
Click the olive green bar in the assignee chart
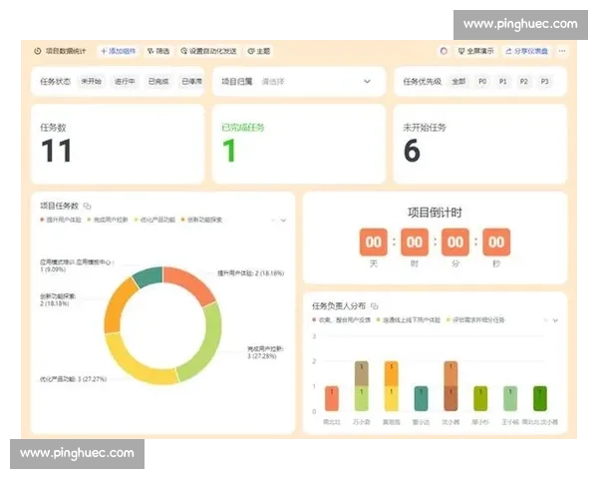tap(480, 398)
